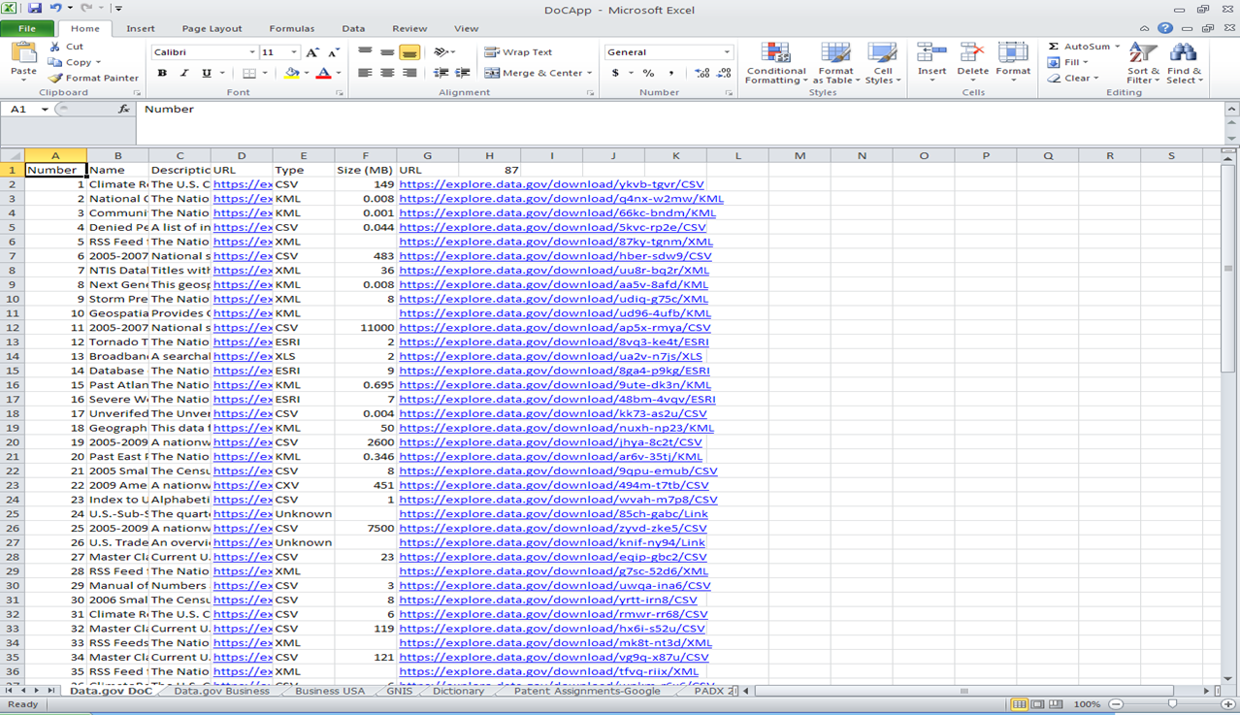1240x715 pixels.
Task: Apply borders with the borders icon
Action: pyautogui.click(x=248, y=73)
